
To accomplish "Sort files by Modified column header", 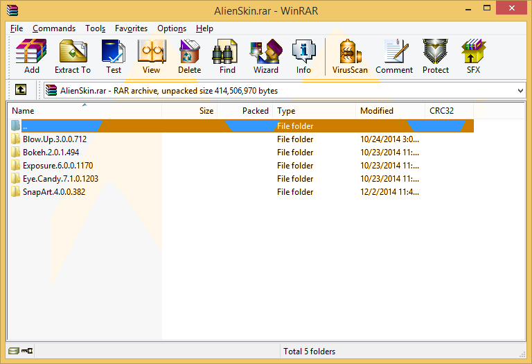I will [390, 111].
